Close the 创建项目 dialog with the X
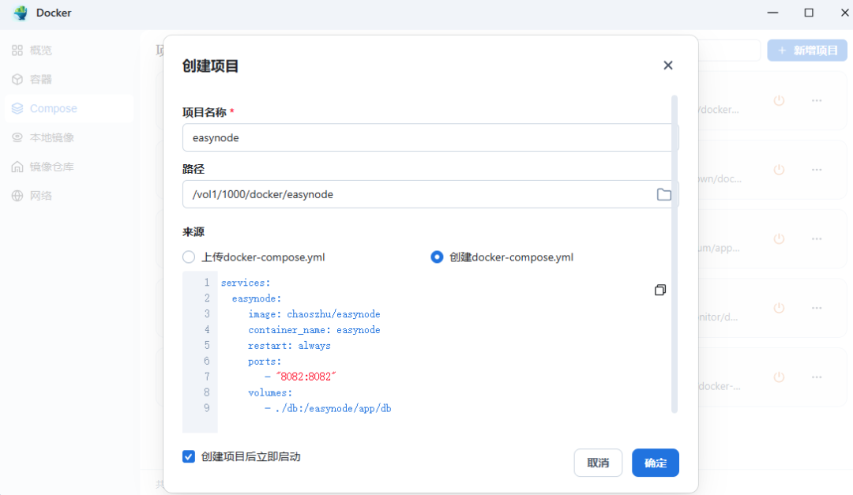The image size is (853, 495). click(x=667, y=66)
